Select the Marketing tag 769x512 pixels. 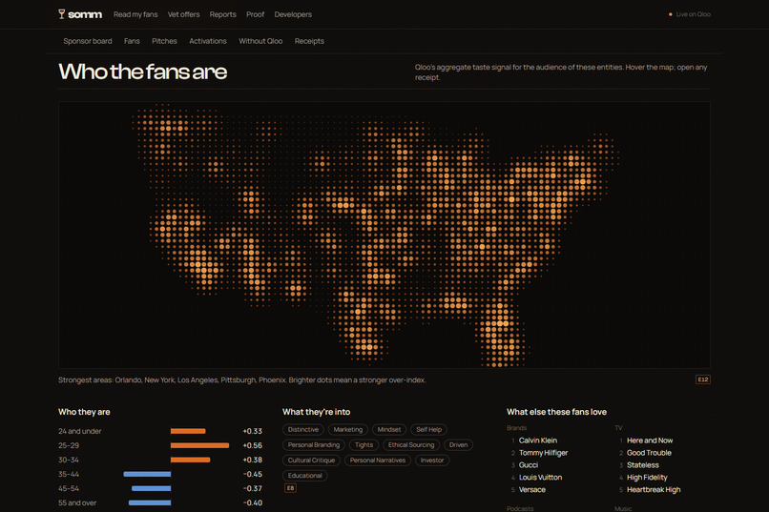click(x=347, y=430)
